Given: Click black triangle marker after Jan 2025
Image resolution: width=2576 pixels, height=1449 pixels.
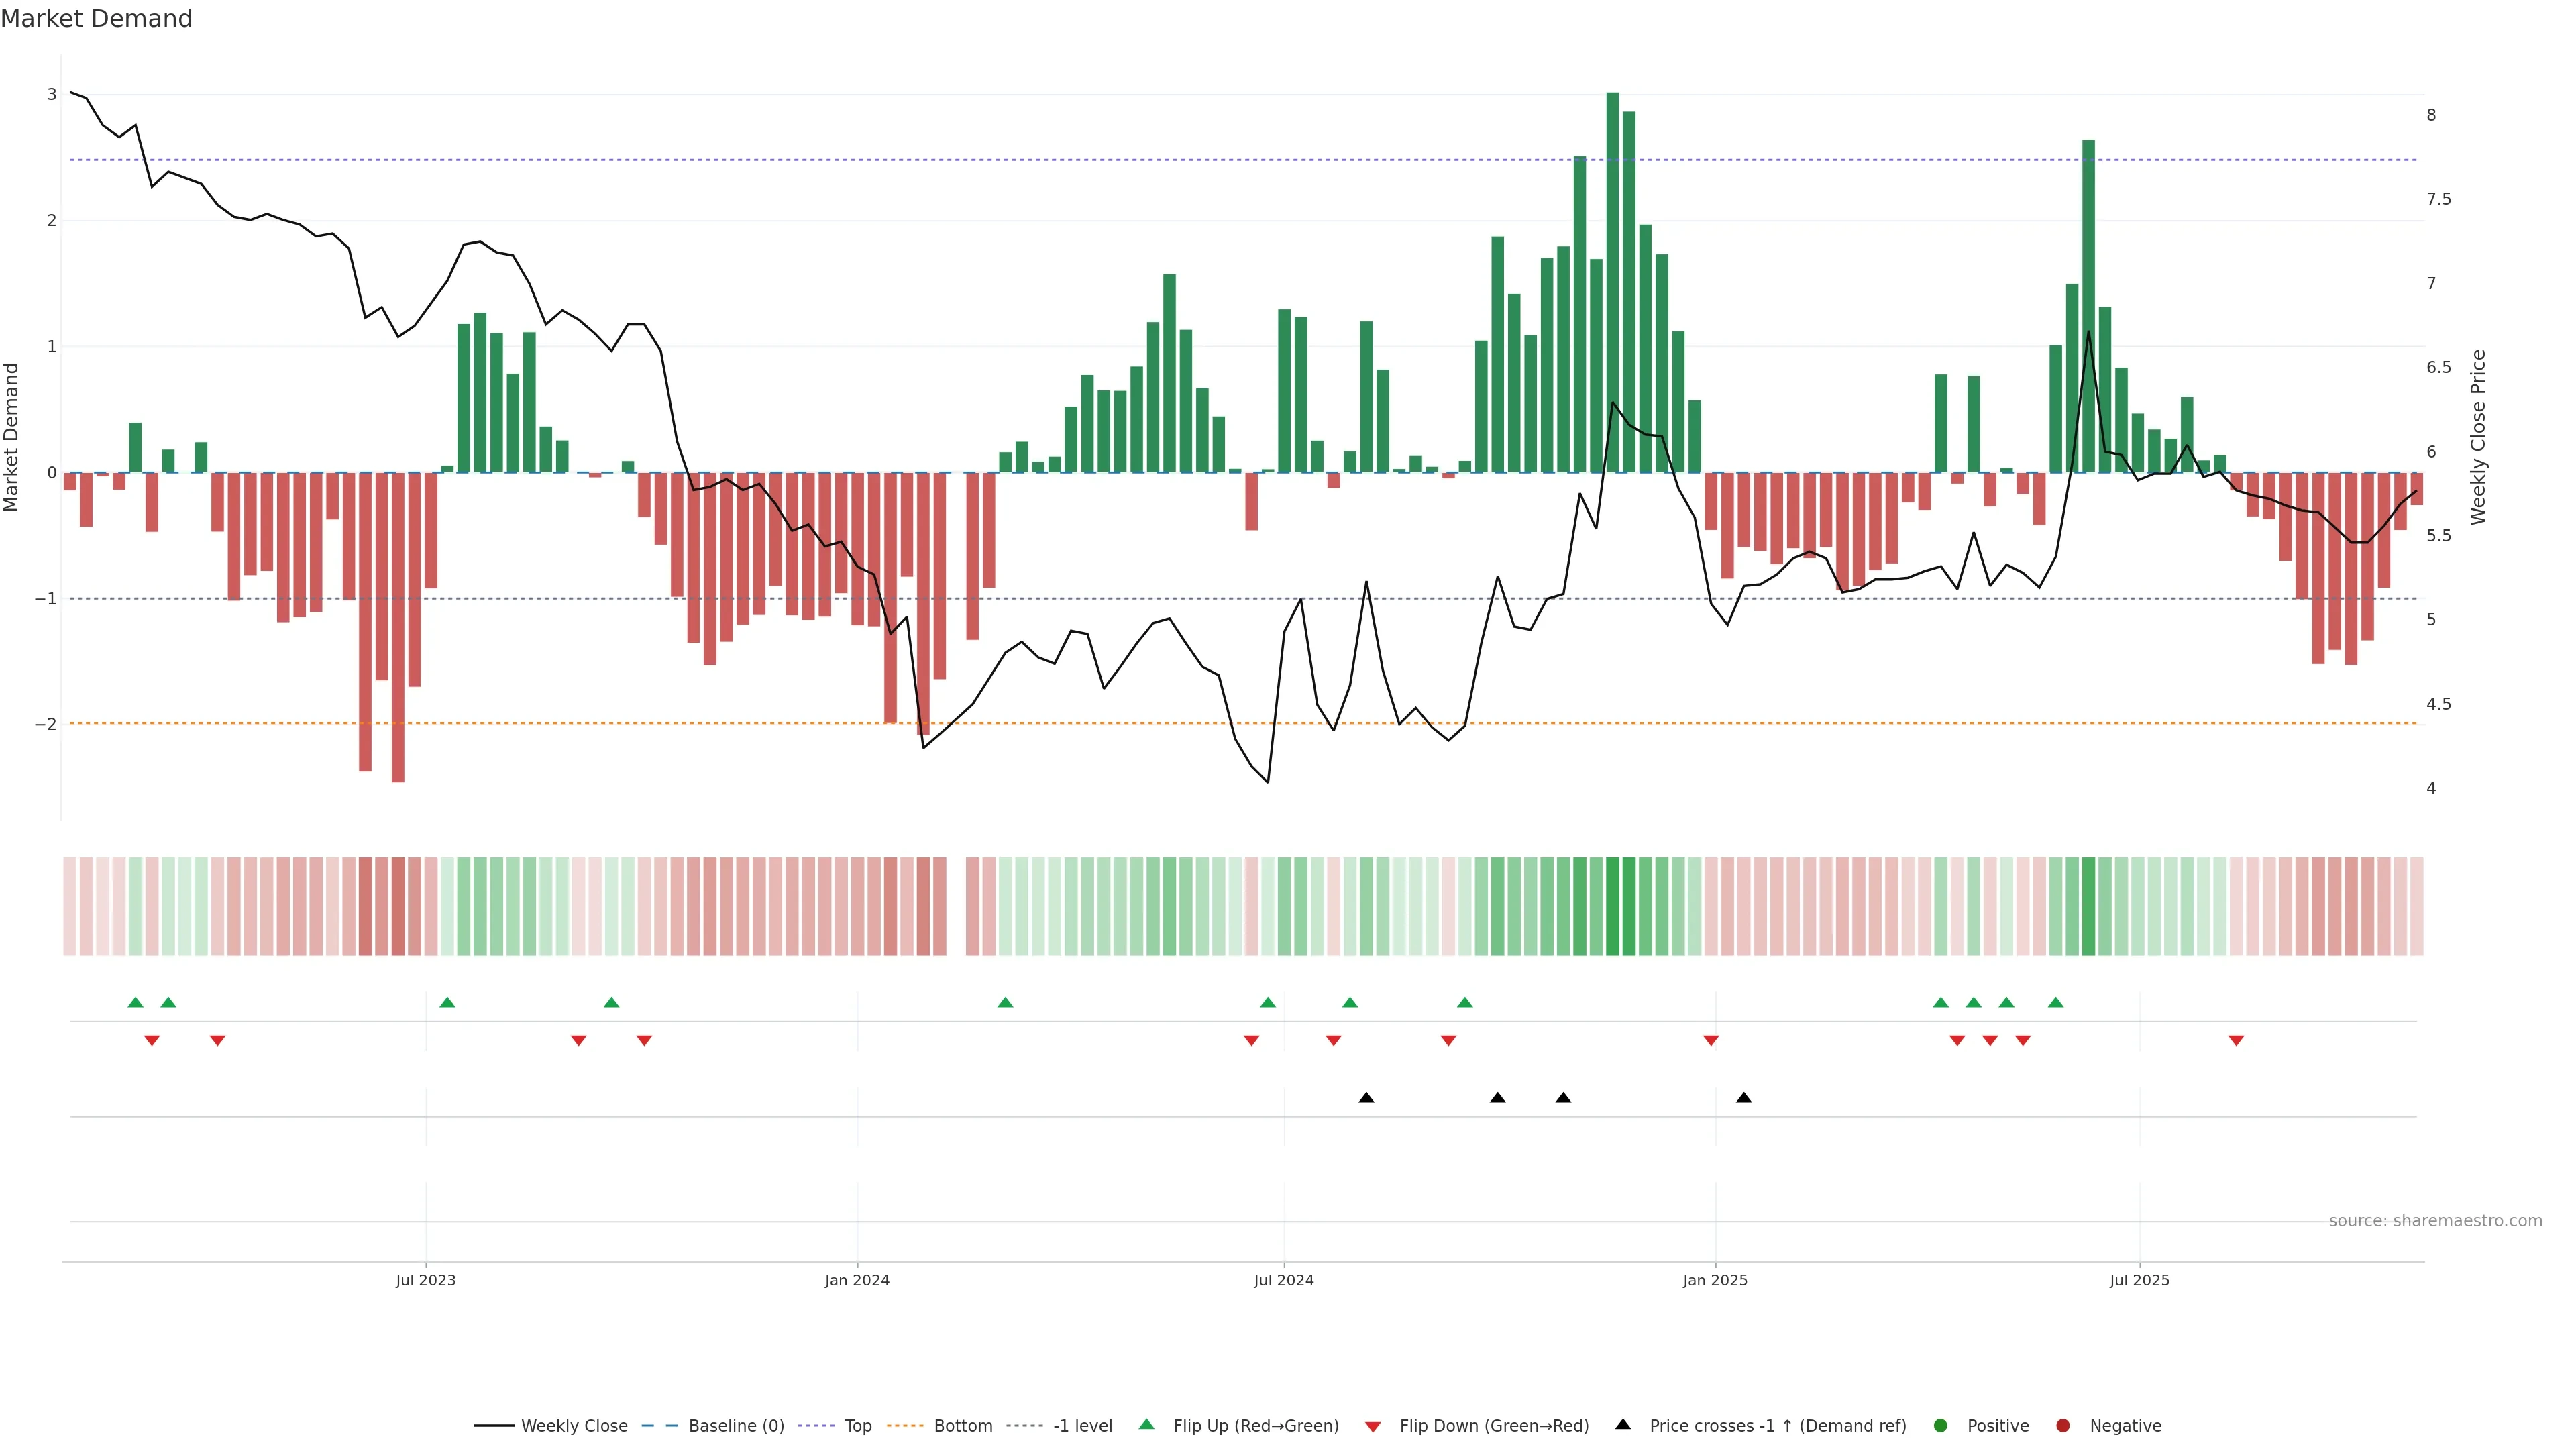Looking at the screenshot, I should (x=1744, y=1098).
